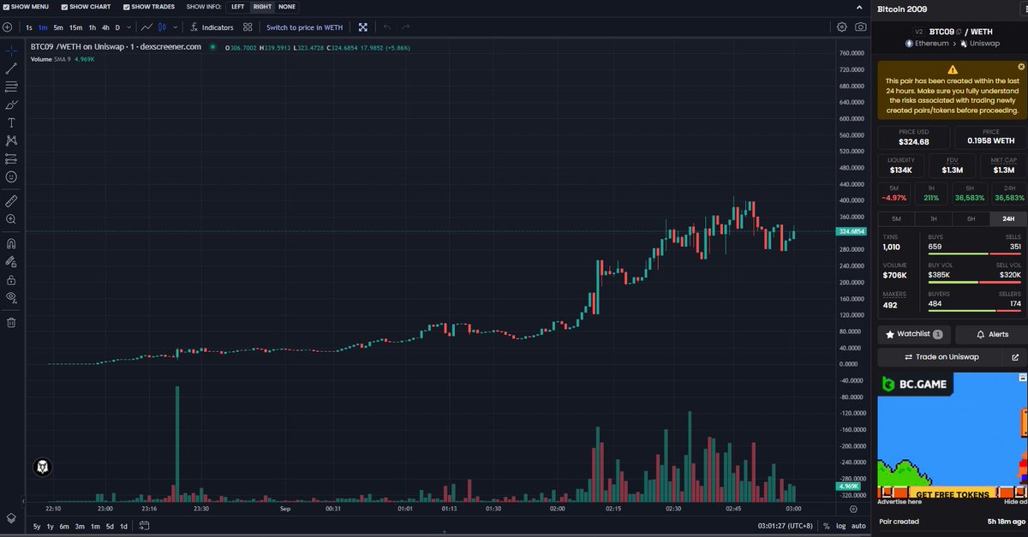Screen dimensions: 1028x537
Task: Choose the line chart style
Action: click(x=147, y=27)
